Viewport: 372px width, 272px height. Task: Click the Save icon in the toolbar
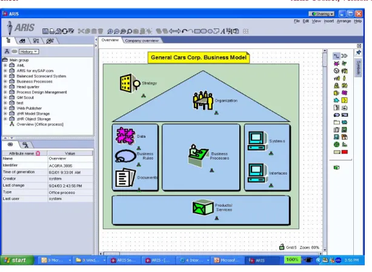pyautogui.click(x=45, y=31)
